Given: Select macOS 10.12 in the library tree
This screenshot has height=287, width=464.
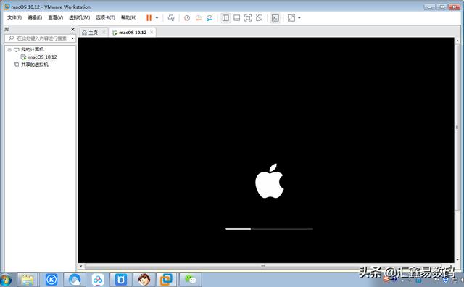Looking at the screenshot, I should [42, 57].
